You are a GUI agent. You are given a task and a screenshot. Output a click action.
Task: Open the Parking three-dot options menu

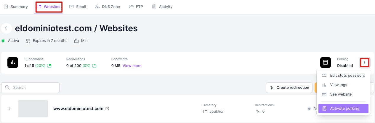365,63
